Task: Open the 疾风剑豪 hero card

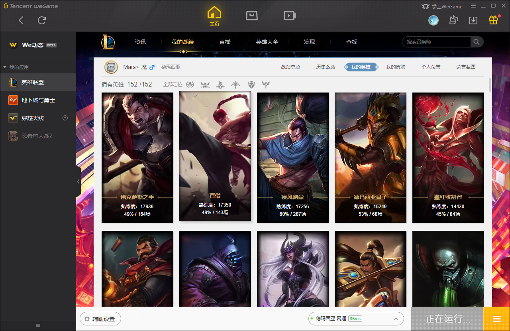Action: pos(293,158)
